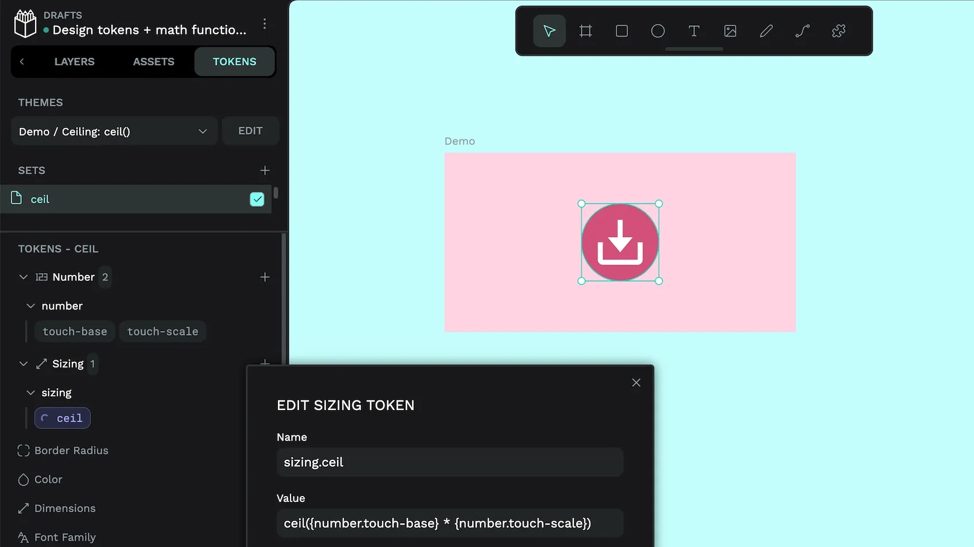Click the Value input field with ceil formula

[x=450, y=524]
